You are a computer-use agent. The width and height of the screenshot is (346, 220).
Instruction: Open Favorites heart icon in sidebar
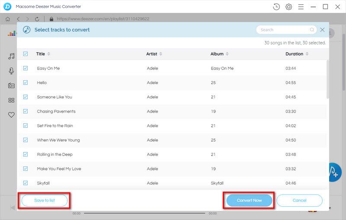pyautogui.click(x=11, y=115)
